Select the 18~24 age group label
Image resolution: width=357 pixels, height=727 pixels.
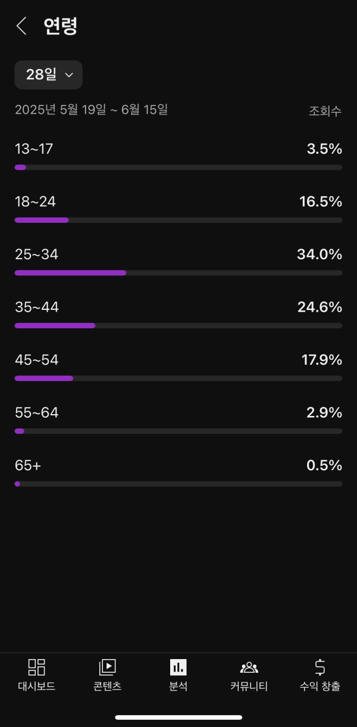point(35,201)
